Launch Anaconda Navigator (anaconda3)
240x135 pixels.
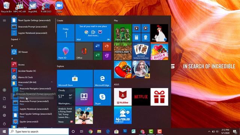coord(33,89)
